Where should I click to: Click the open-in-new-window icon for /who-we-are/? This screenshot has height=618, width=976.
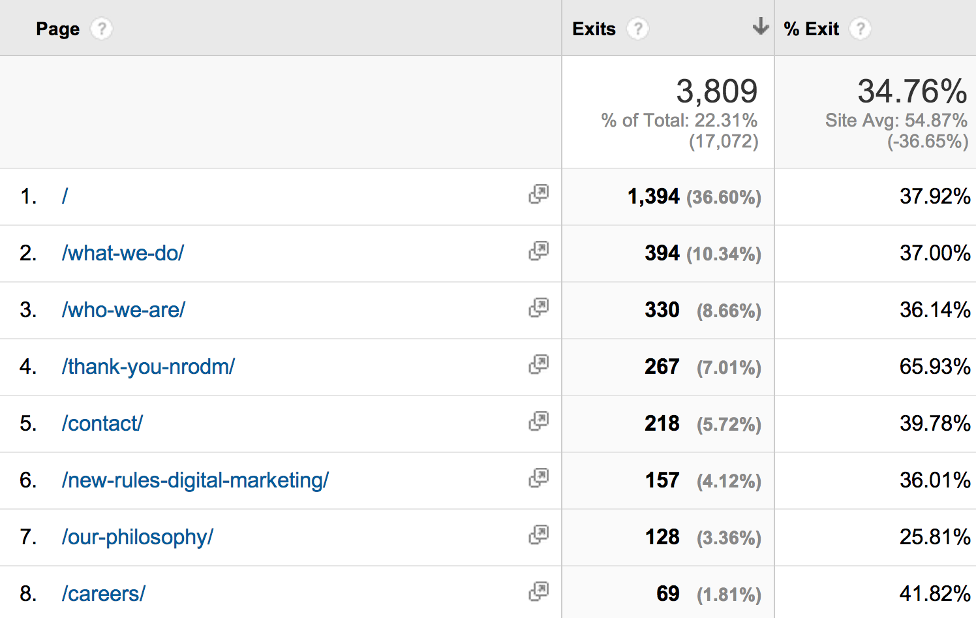pos(539,307)
